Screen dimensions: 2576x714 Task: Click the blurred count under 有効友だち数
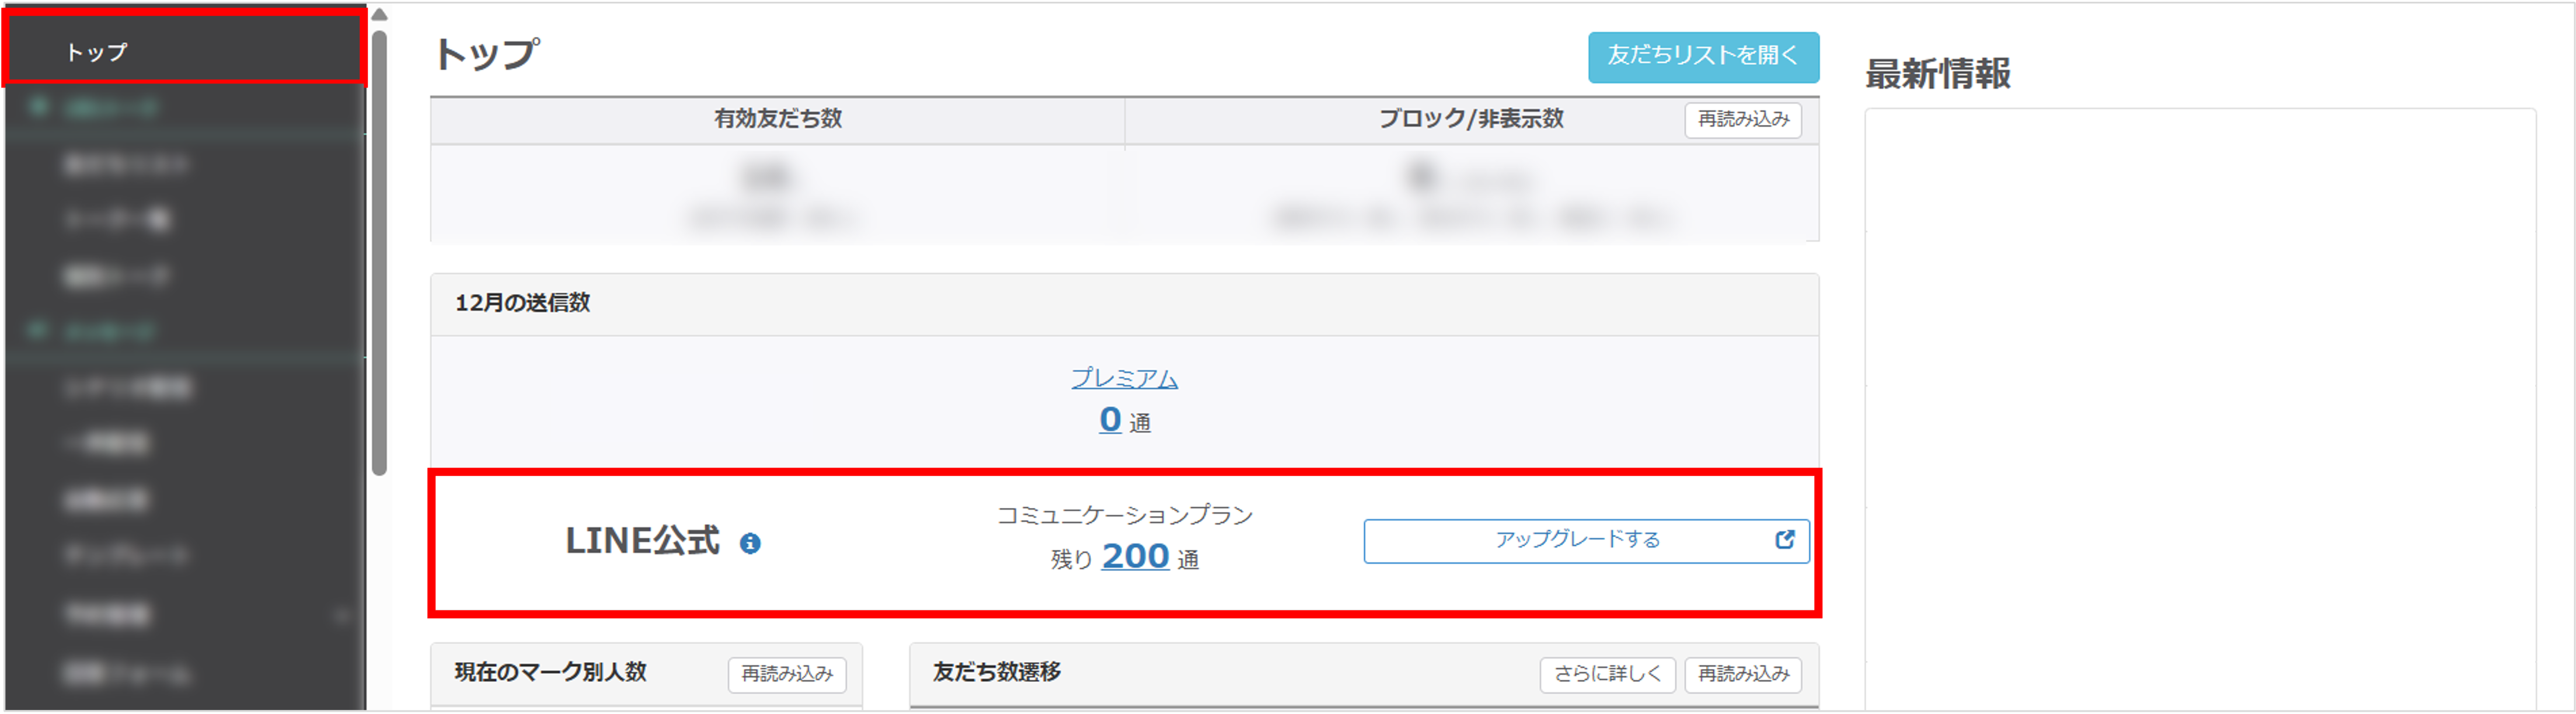[767, 178]
